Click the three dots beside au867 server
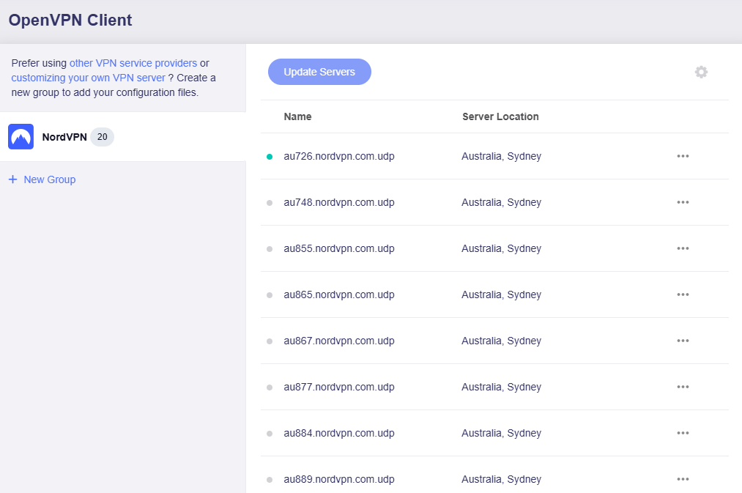The image size is (742, 493). coord(683,341)
